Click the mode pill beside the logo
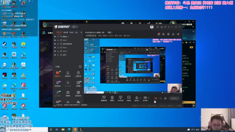Image resolution: width=235 pixels, height=132 pixels. [x=75, y=27]
